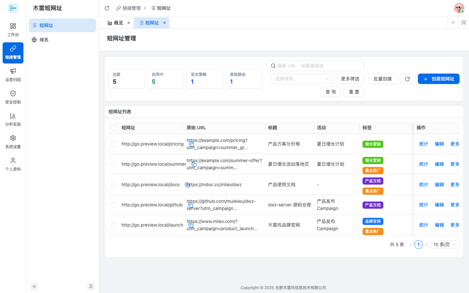Check the summer row checkbox

(114, 164)
